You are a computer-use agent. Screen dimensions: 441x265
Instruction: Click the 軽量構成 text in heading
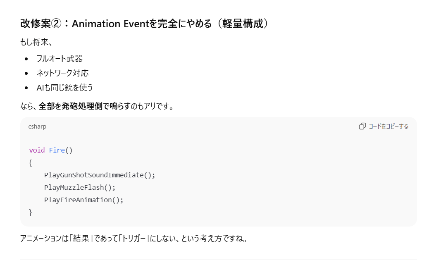[244, 24]
